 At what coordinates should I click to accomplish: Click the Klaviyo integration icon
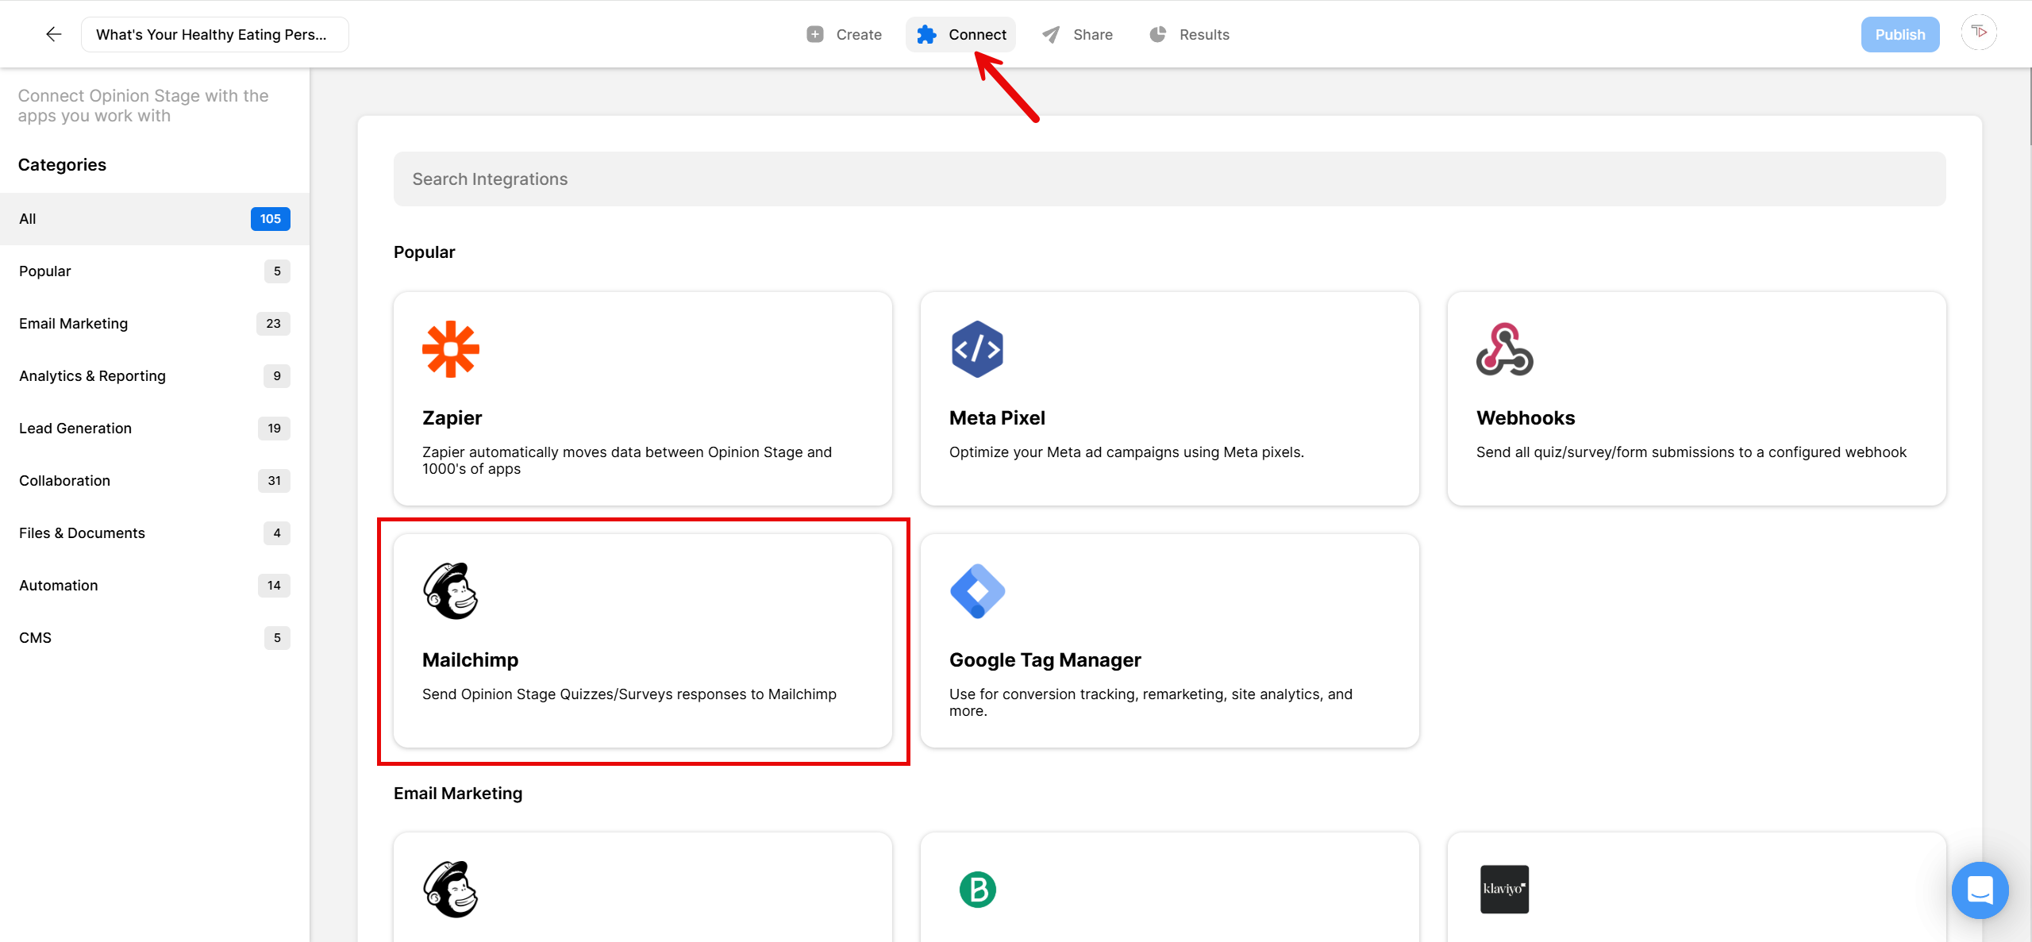(1504, 889)
